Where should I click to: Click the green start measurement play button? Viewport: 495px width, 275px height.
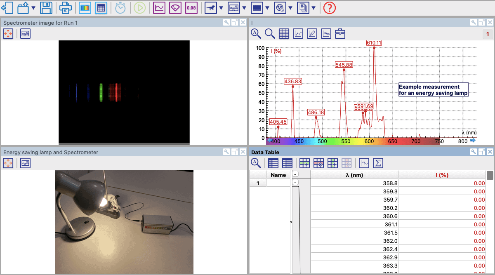point(139,7)
